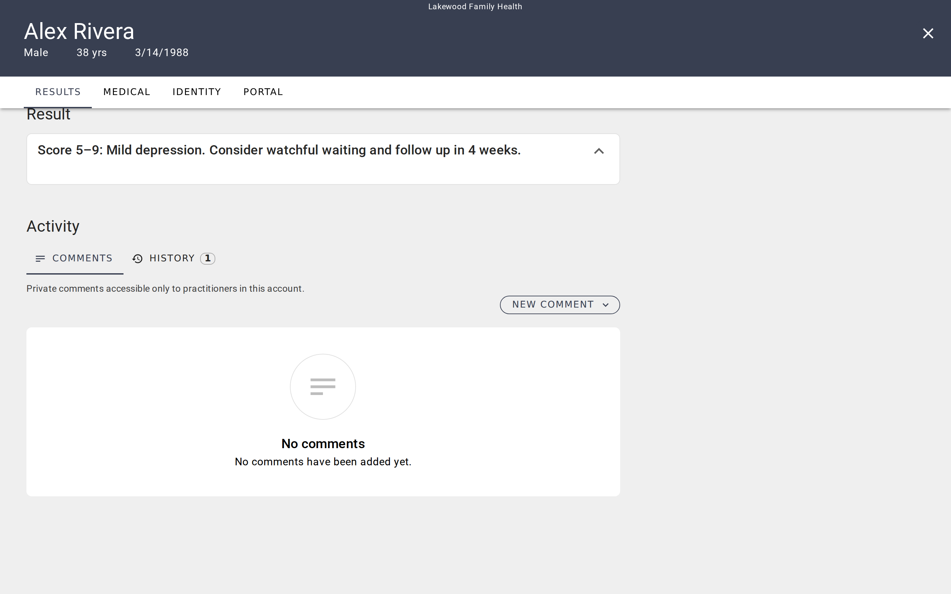Open the IDENTITY tab
The image size is (951, 594).
[196, 91]
